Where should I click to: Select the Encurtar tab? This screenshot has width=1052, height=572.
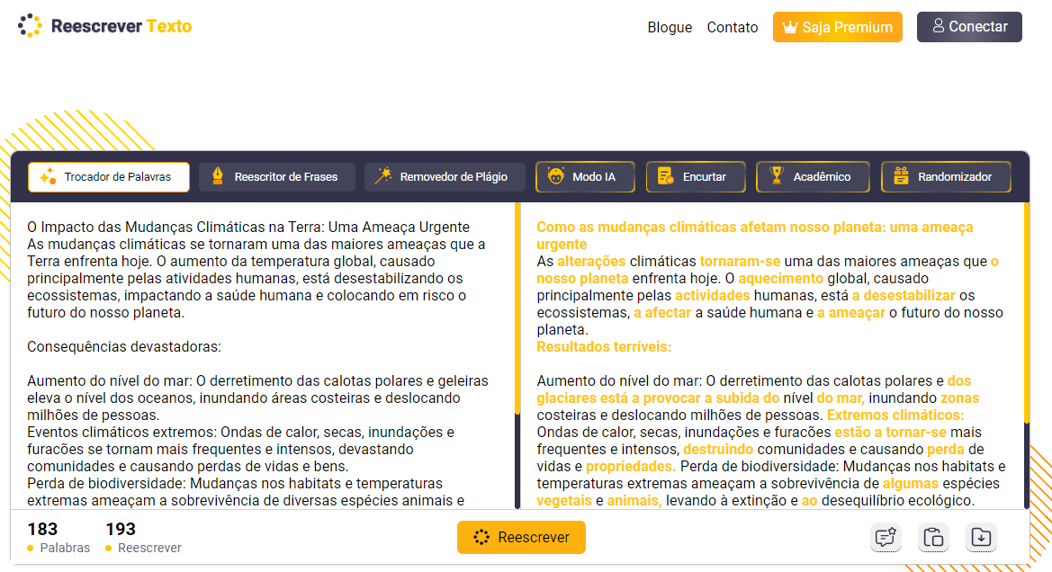(x=696, y=177)
